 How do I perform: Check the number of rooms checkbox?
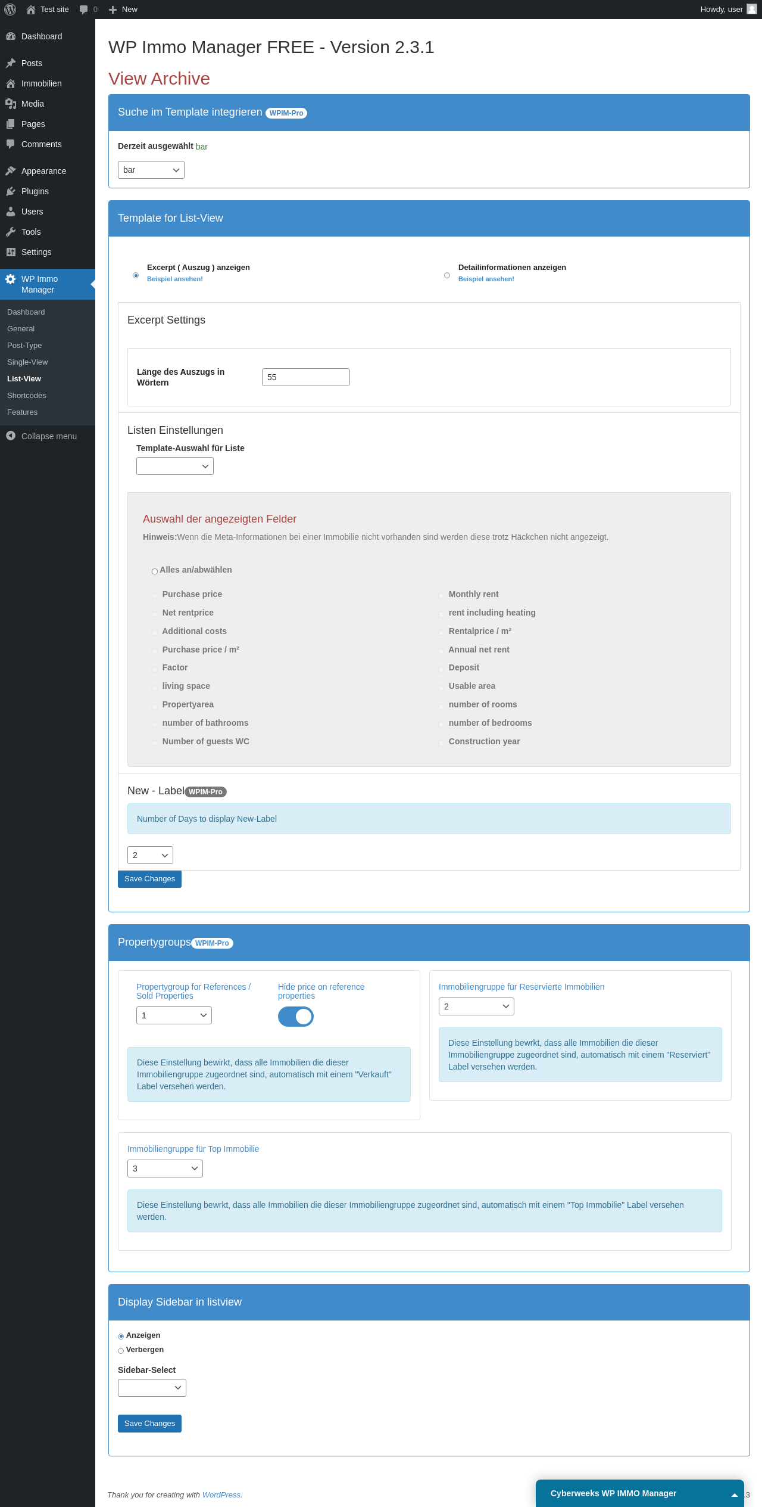tap(441, 706)
